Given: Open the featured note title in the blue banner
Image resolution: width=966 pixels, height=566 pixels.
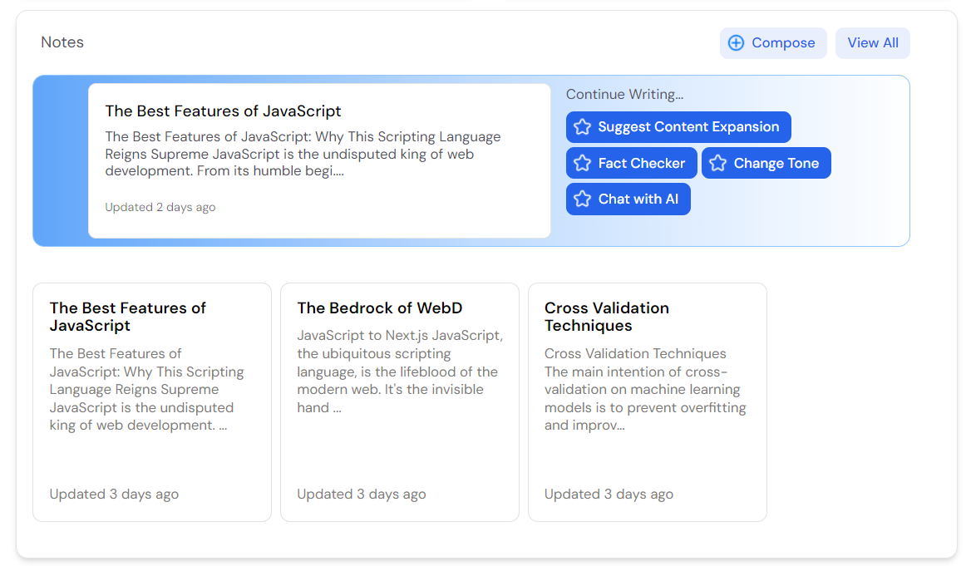Looking at the screenshot, I should [x=223, y=111].
